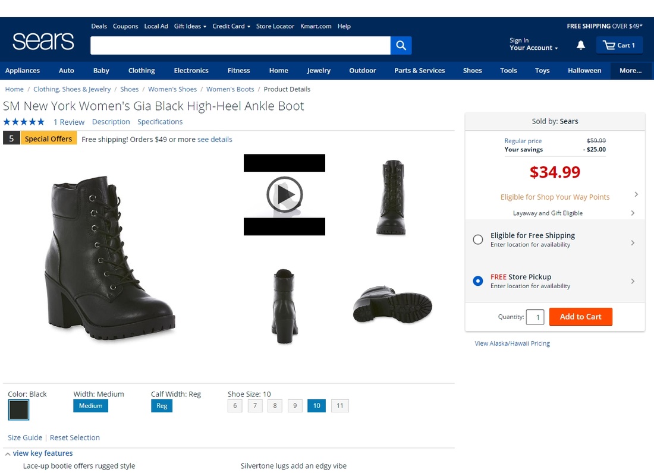Play the product video

[284, 194]
